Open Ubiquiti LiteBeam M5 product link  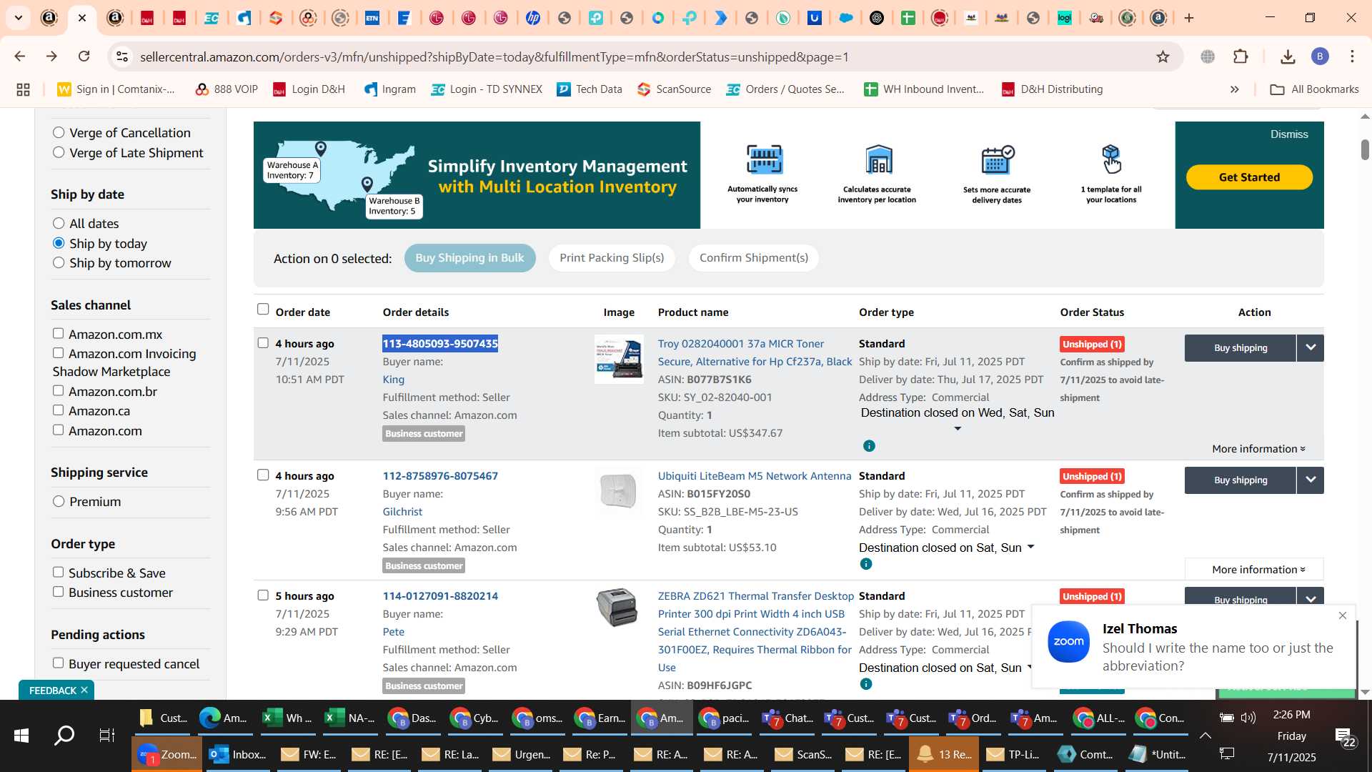(755, 476)
